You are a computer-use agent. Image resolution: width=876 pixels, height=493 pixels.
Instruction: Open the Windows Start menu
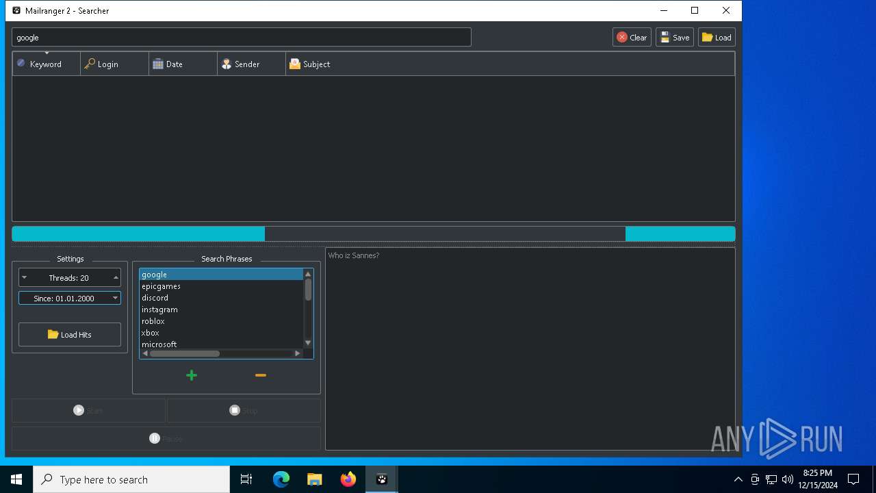(16, 479)
